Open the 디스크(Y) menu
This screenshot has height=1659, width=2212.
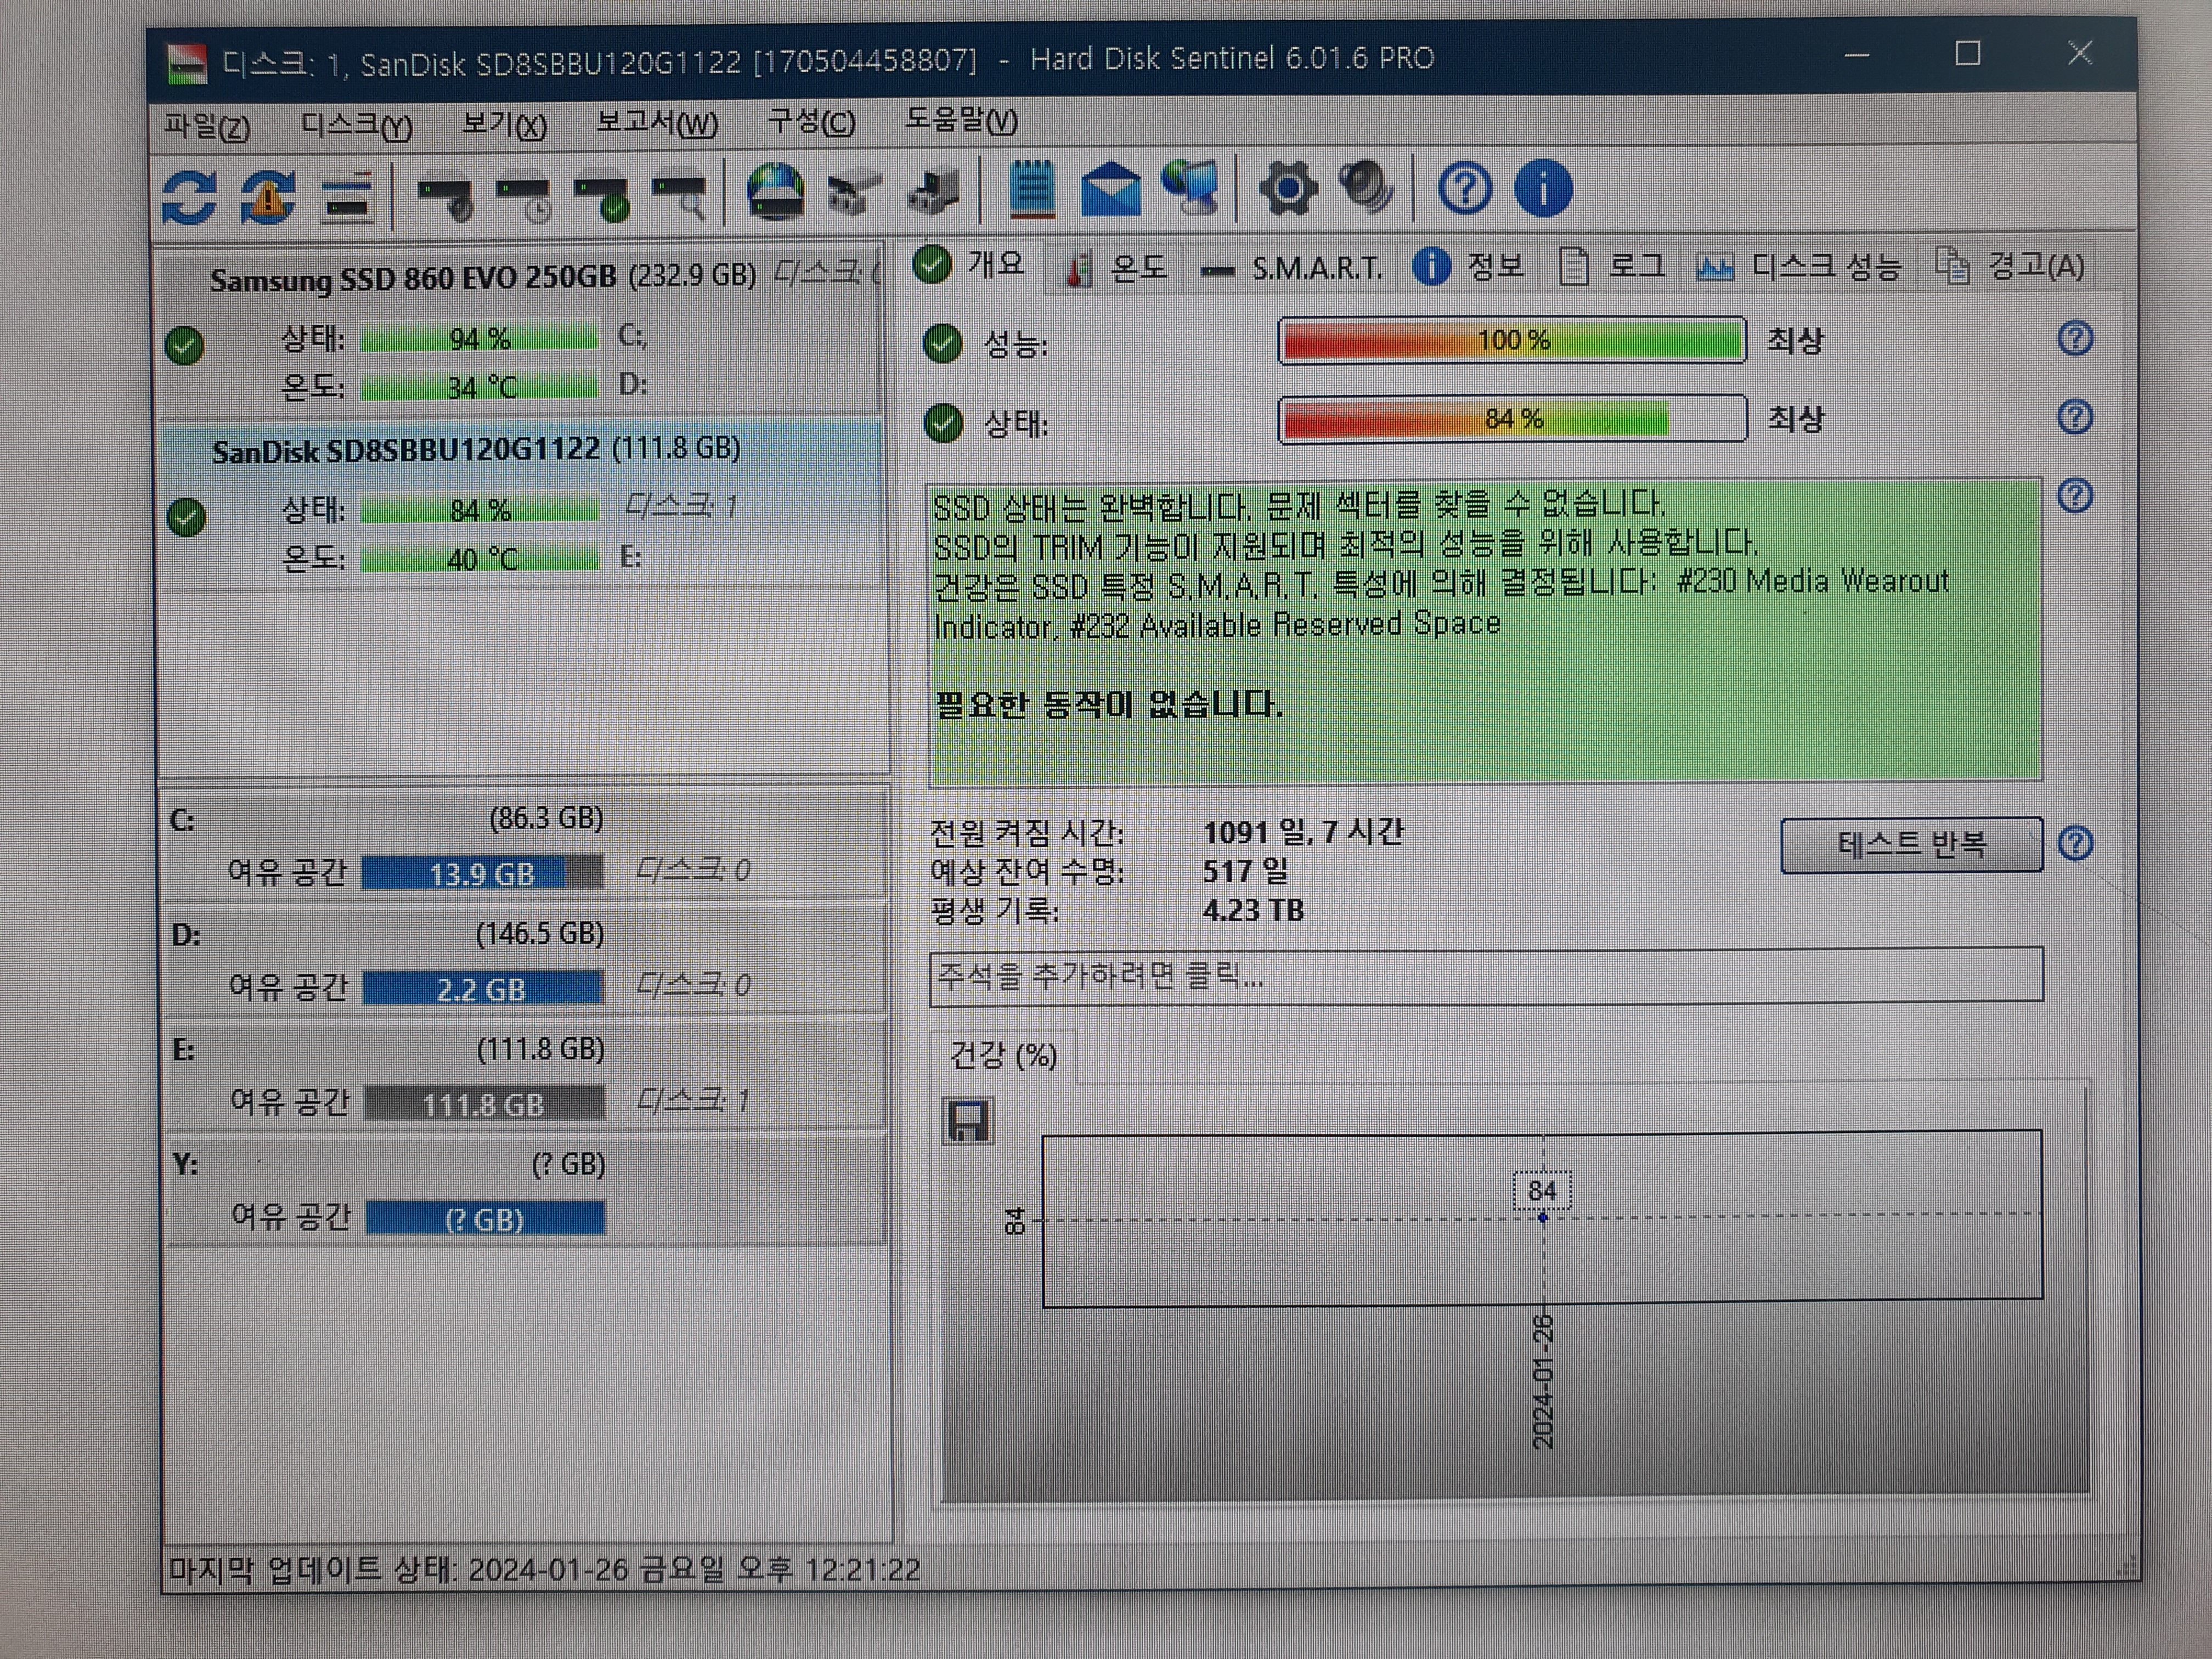coord(356,126)
